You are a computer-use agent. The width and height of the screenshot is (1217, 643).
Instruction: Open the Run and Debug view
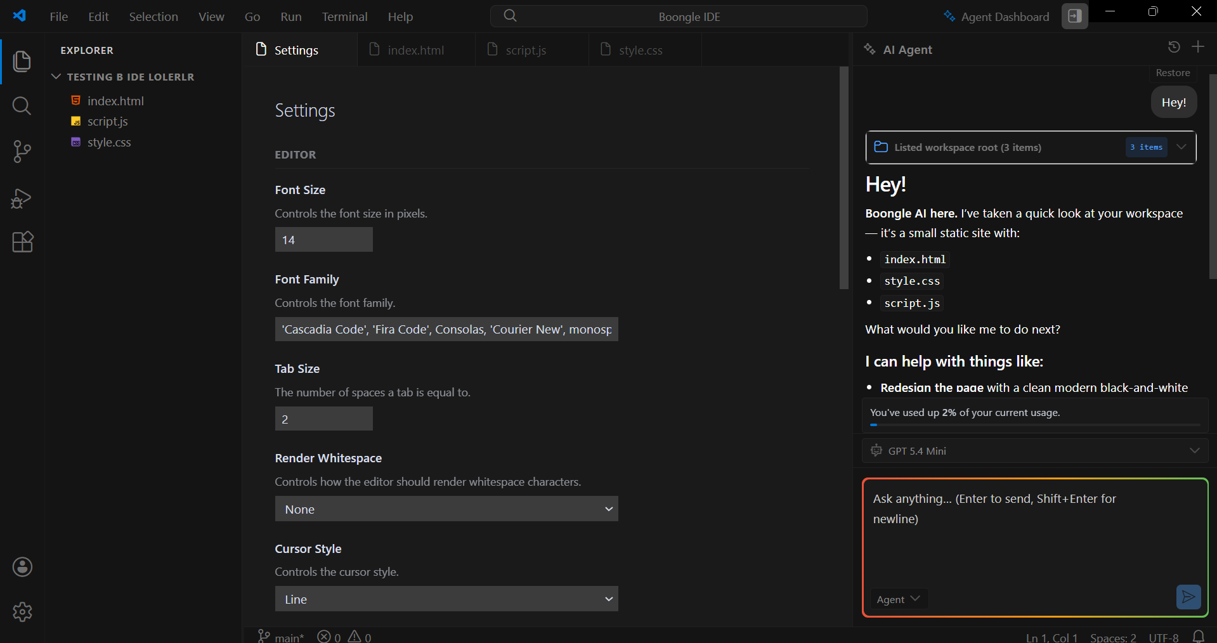[22, 198]
